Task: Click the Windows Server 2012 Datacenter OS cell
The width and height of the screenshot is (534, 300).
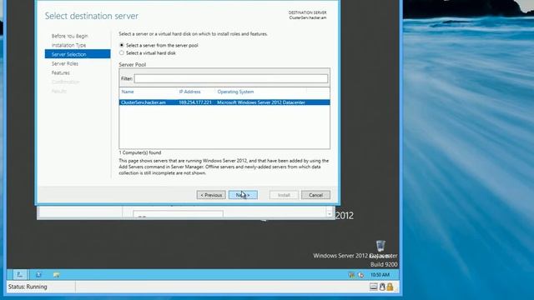Action: point(261,102)
